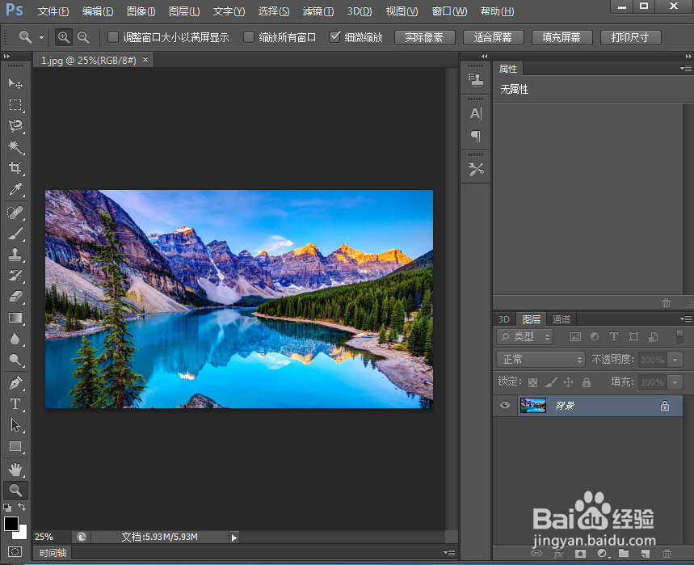This screenshot has width=694, height=565.
Task: Select the Horizontal Type tool
Action: [x=15, y=404]
